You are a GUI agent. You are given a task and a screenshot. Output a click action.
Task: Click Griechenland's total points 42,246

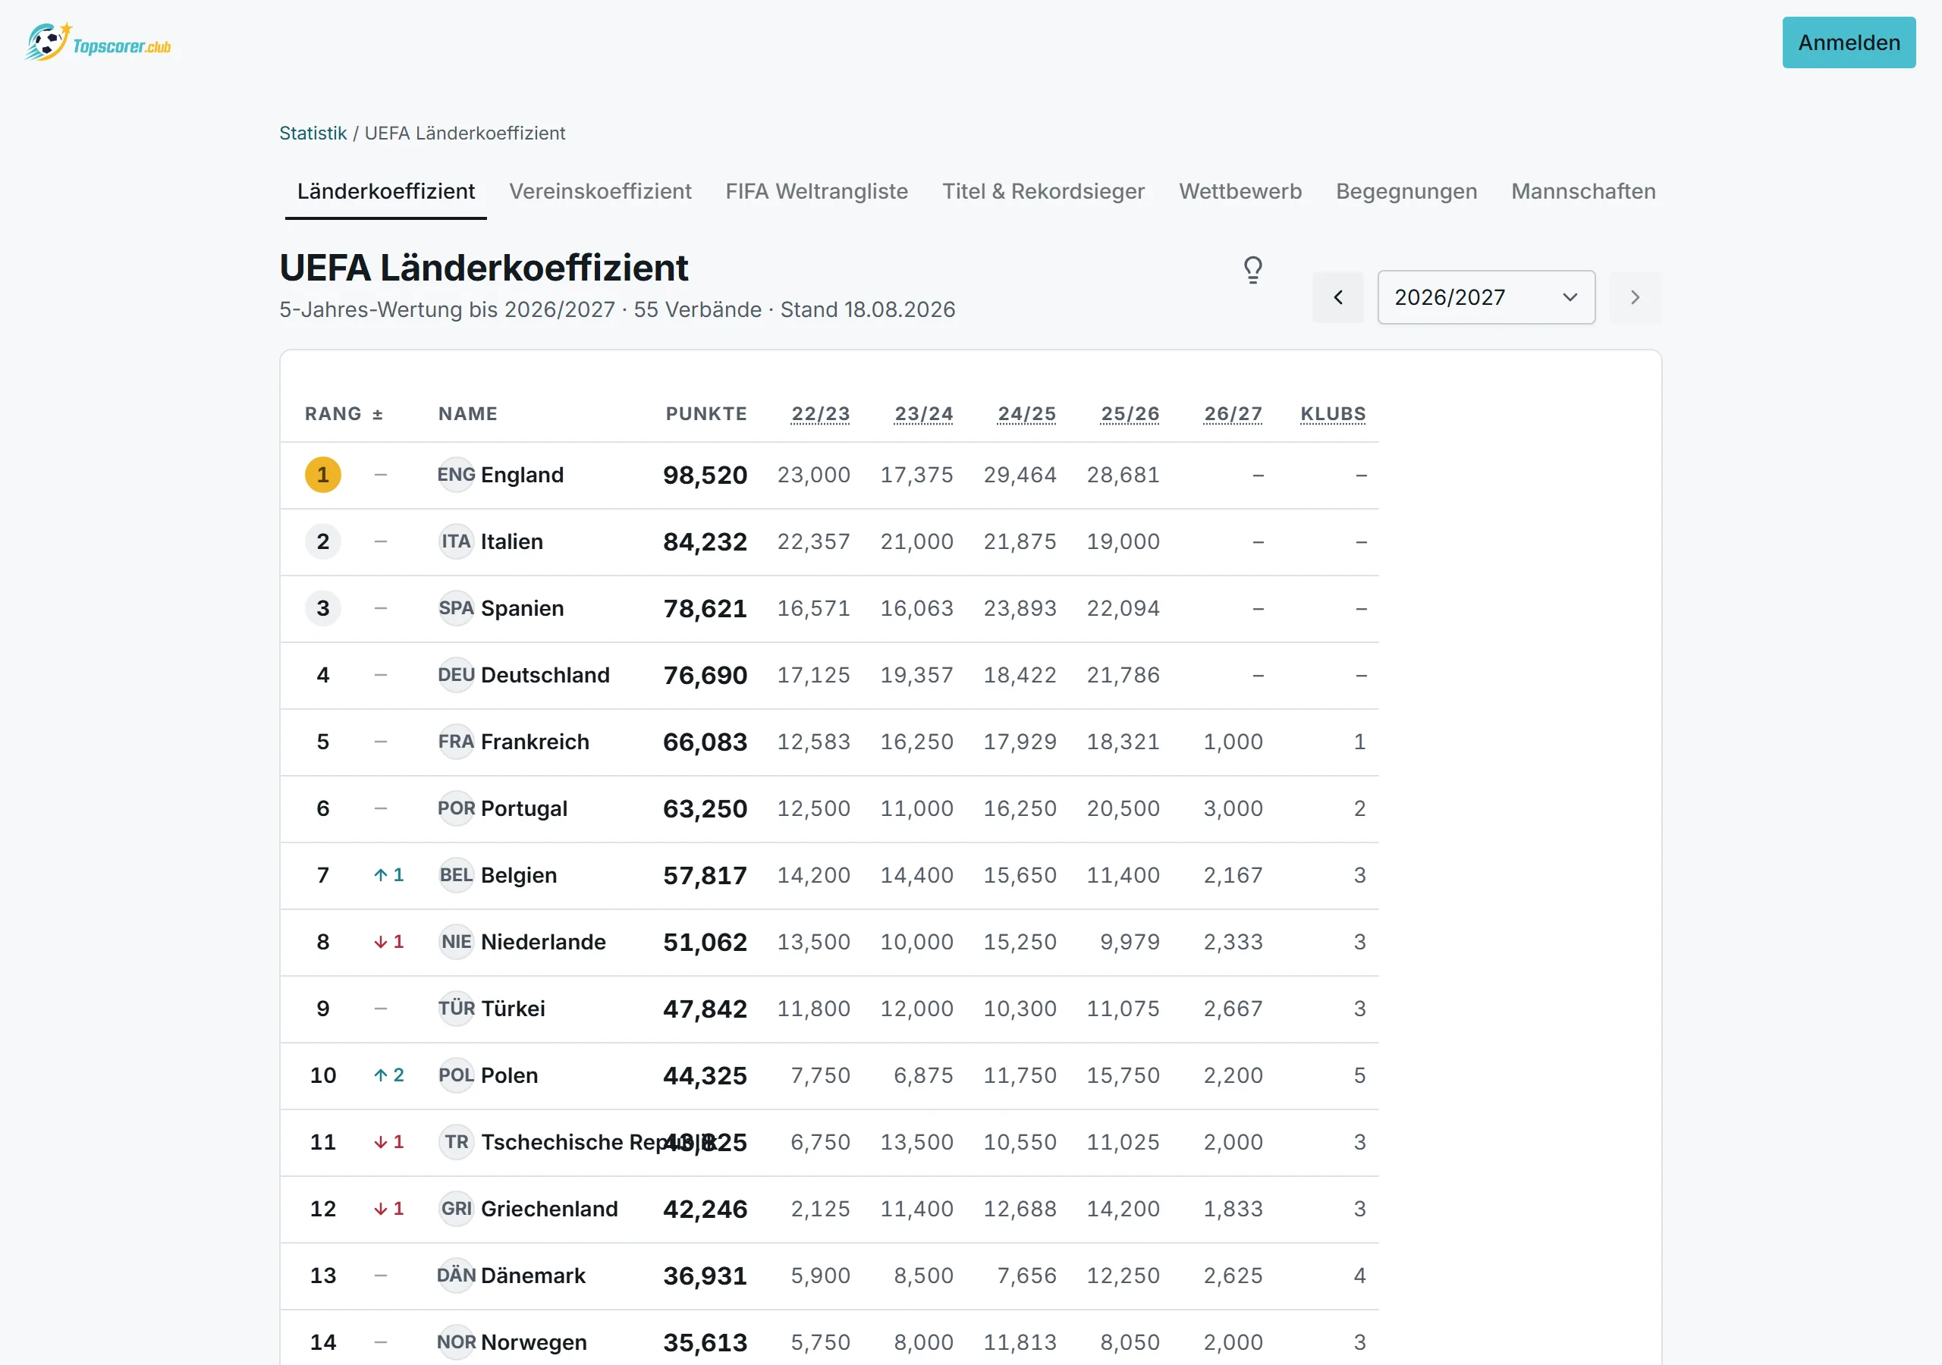pyautogui.click(x=705, y=1210)
